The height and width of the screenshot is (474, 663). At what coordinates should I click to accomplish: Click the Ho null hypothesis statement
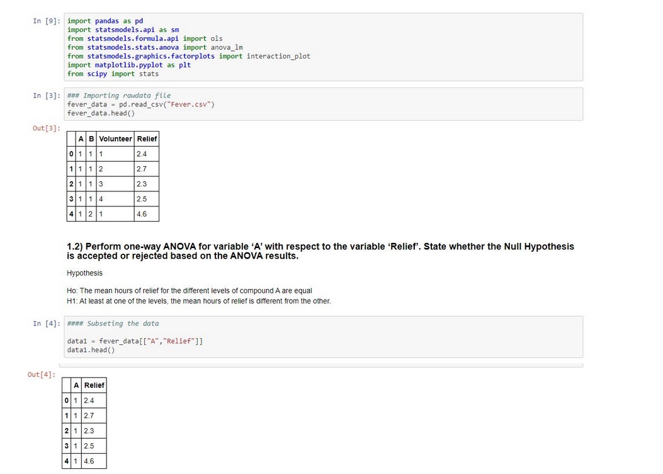point(189,290)
